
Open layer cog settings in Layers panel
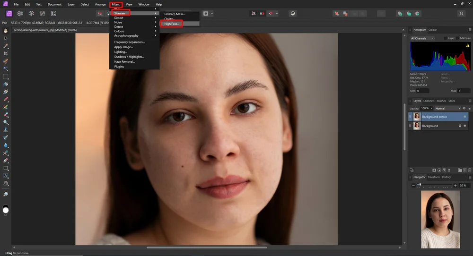(x=464, y=108)
